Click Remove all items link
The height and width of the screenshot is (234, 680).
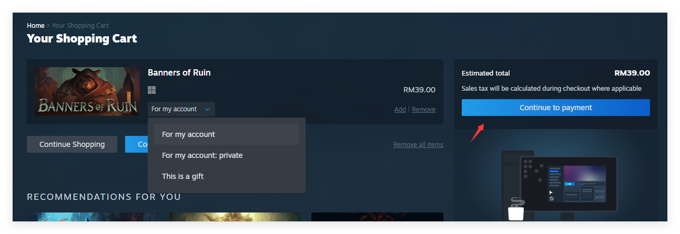click(418, 145)
